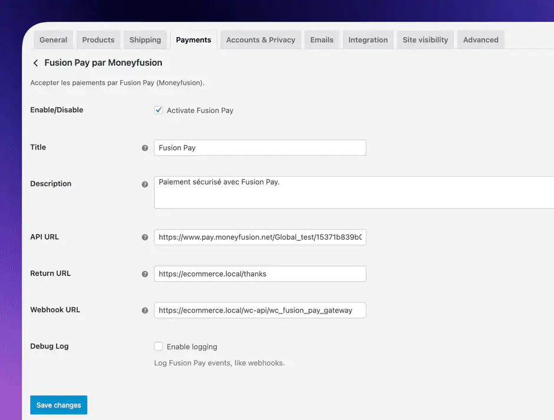554x420 pixels.
Task: Select the Site visibility tab
Action: click(425, 39)
